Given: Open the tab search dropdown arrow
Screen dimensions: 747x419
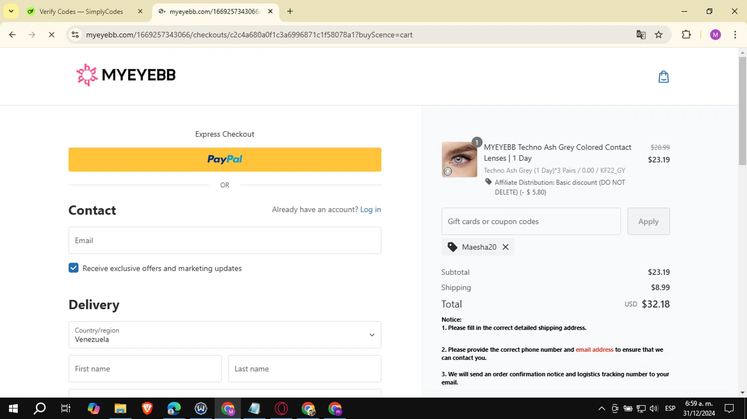Looking at the screenshot, I should point(11,11).
